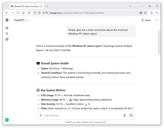
Task: Jump to the bottom with the down arrow button
Action: click(x=86, y=105)
